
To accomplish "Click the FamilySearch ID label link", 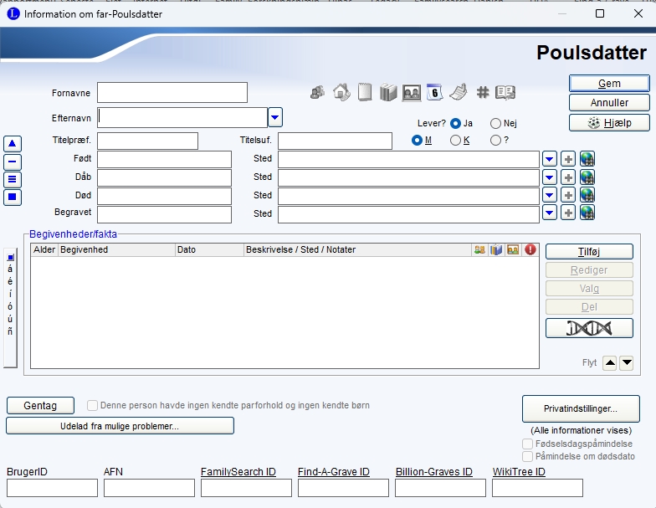I will click(238, 472).
